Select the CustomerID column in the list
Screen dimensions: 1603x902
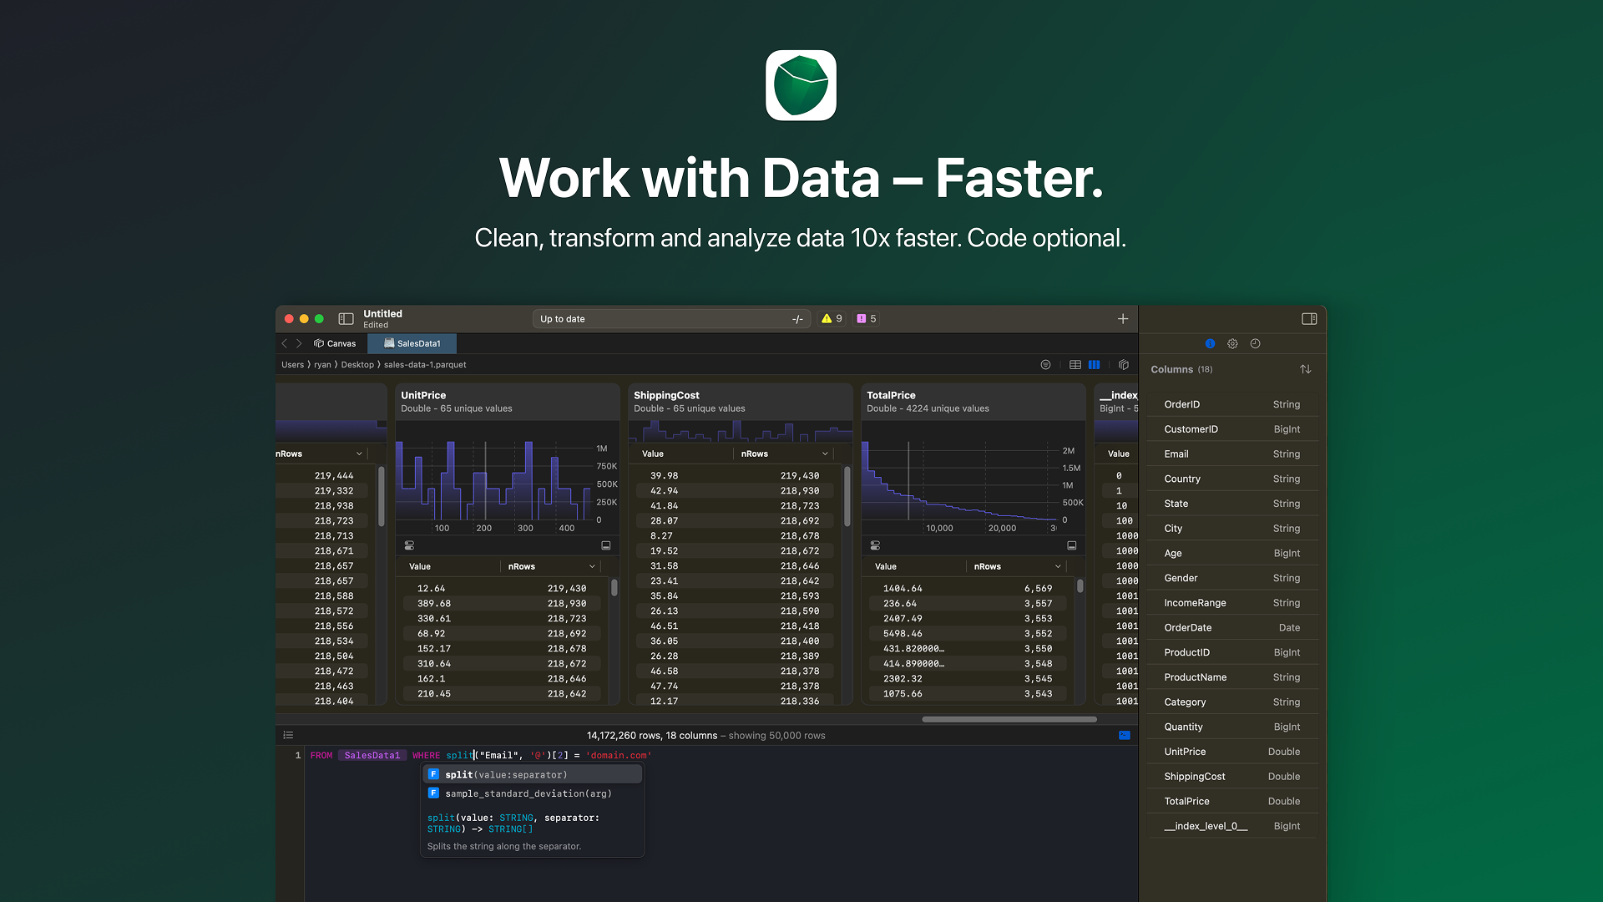click(1232, 429)
